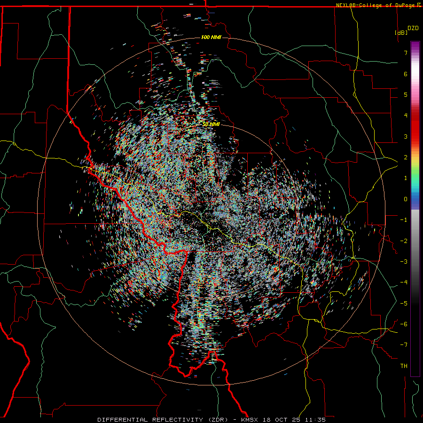Image resolution: width=423 pixels, height=423 pixels.
Task: Click the TH label on the legend
Action: [404, 366]
